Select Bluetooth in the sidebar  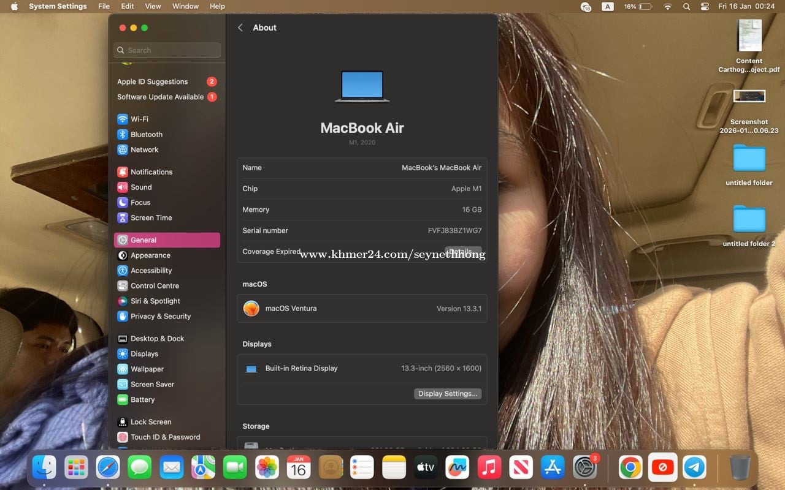point(146,134)
